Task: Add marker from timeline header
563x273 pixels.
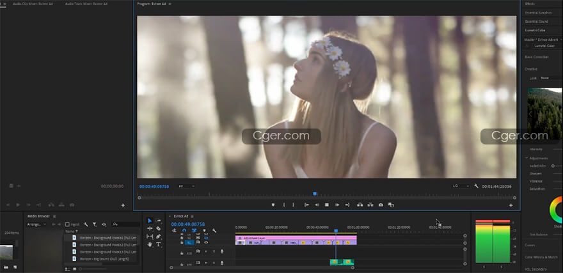Action: pyautogui.click(x=204, y=231)
